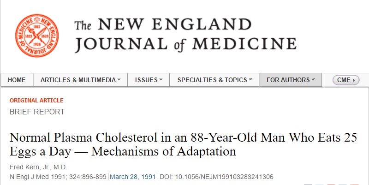The image size is (369, 185).
Task: Open the SPECIALTIES & TOPICS menu label
Action: (x=212, y=80)
